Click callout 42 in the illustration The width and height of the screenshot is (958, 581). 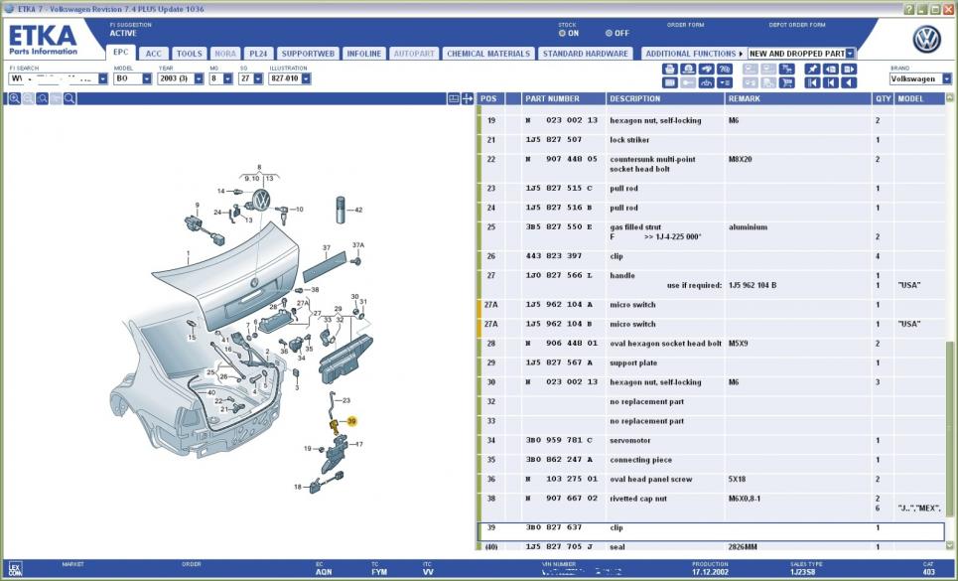[358, 210]
